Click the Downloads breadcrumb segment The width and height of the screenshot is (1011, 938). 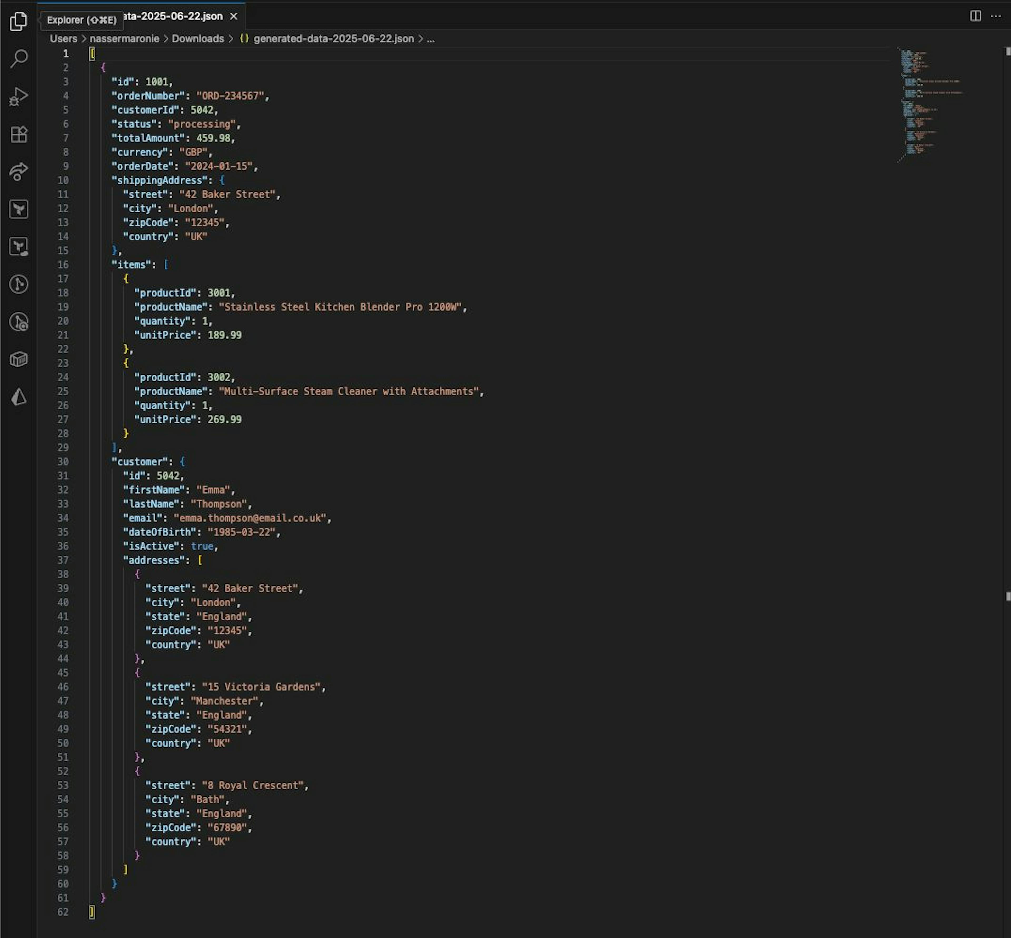click(197, 39)
